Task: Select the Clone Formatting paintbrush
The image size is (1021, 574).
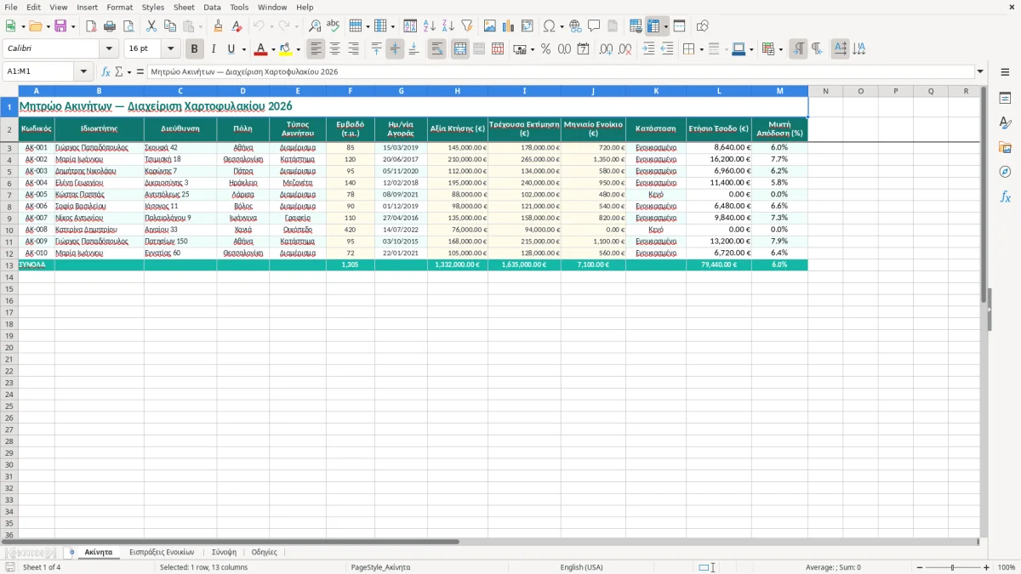Action: [218, 26]
